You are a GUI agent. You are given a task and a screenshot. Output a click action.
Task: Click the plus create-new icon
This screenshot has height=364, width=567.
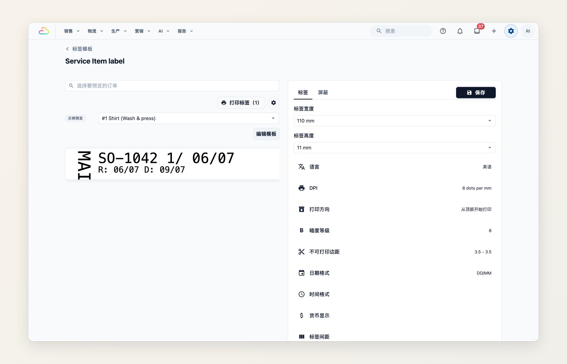494,31
